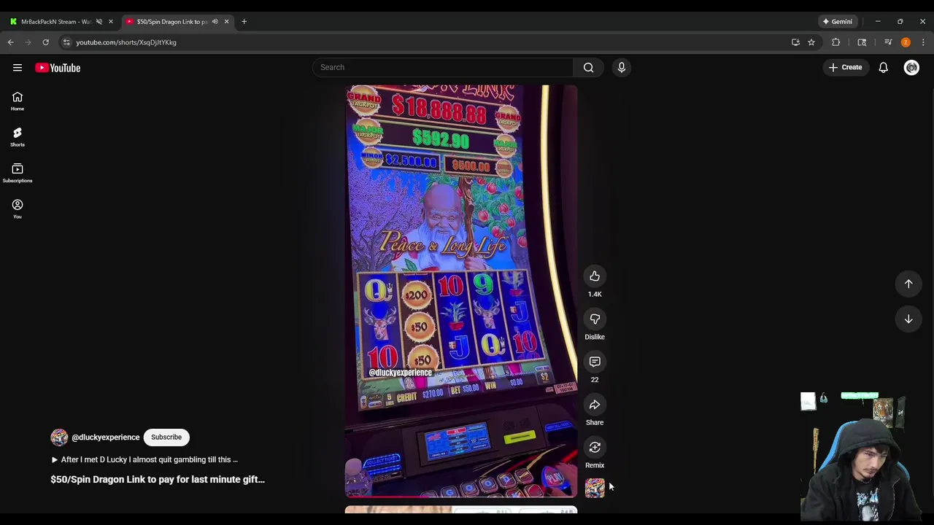Open the @dluckyexperience channel link

click(x=106, y=437)
